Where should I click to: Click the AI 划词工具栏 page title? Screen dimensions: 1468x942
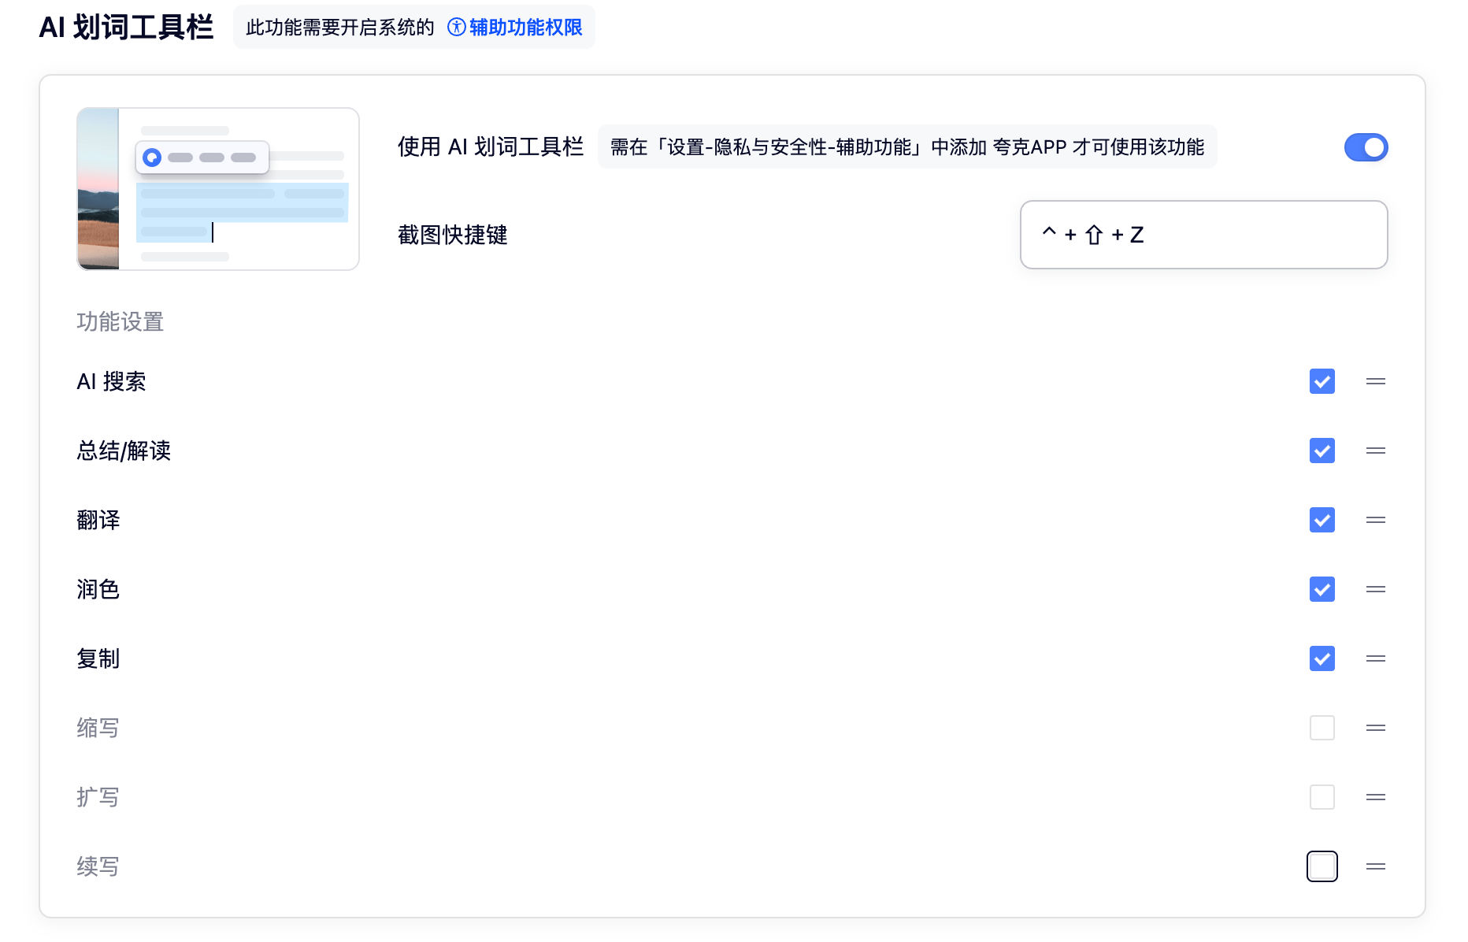tap(126, 28)
